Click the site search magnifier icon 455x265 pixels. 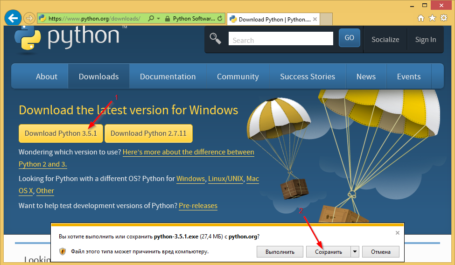[x=216, y=39]
